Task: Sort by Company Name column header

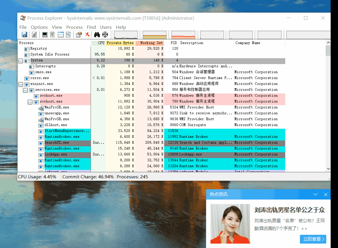Action: pos(259,43)
